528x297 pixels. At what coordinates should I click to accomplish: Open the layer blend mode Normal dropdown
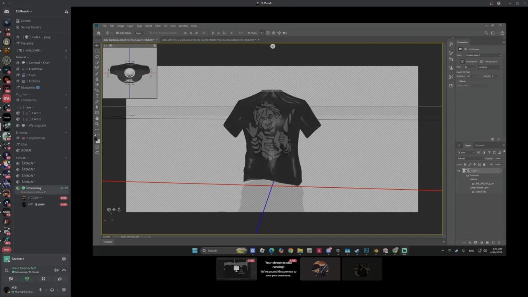pos(470,158)
